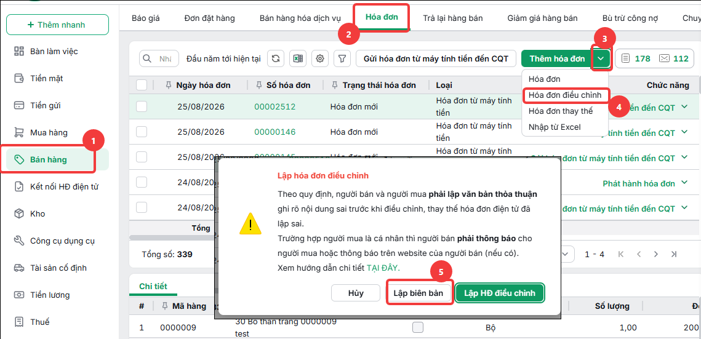Expand function arrow on Phát hành hóa đơn row
The height and width of the screenshot is (339, 701).
(684, 183)
